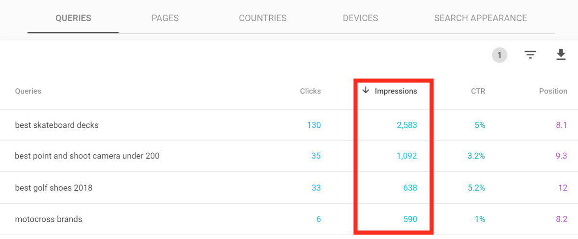
Task: Select the Devices tab
Action: pyautogui.click(x=360, y=18)
